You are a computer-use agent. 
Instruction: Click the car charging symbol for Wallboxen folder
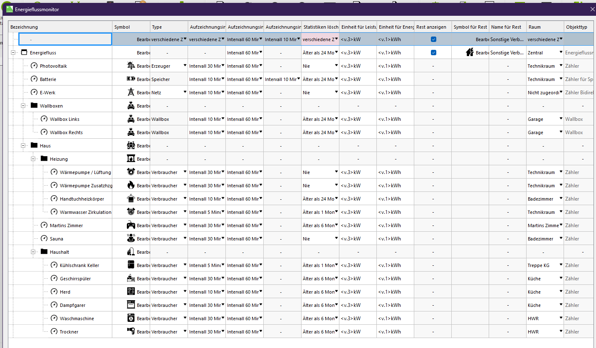coord(131,106)
